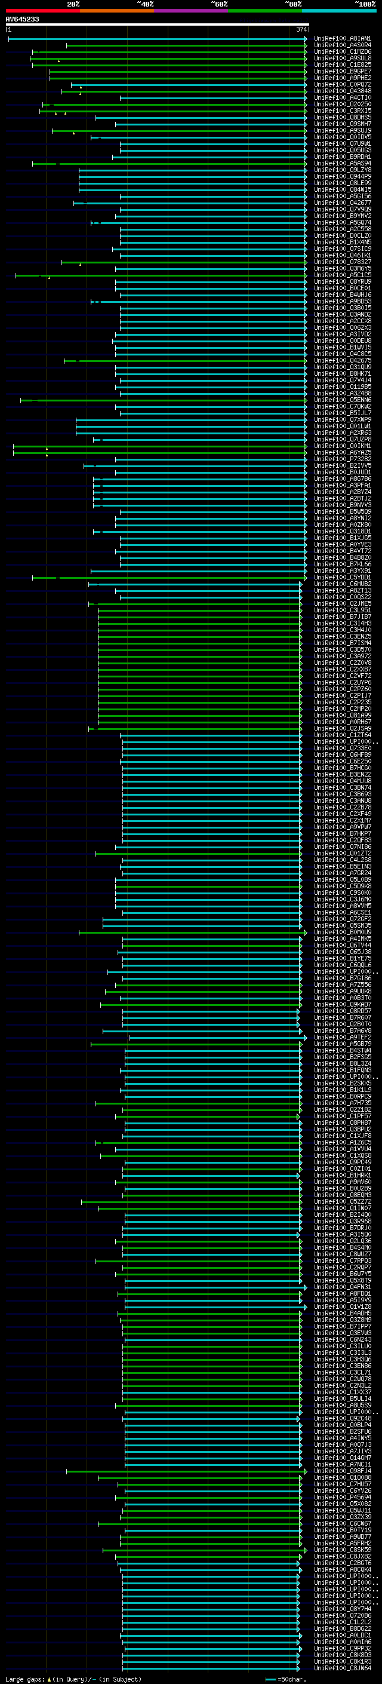Click the purple ~60% identity legend bar
The image size is (382, 1684).
coord(192,11)
